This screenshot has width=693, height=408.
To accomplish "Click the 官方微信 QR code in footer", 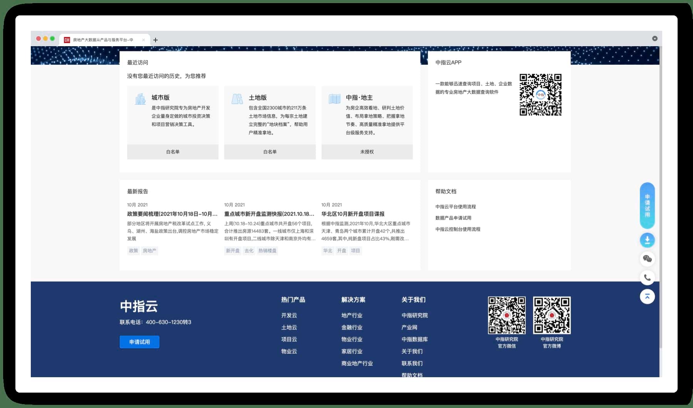I will coord(507,315).
